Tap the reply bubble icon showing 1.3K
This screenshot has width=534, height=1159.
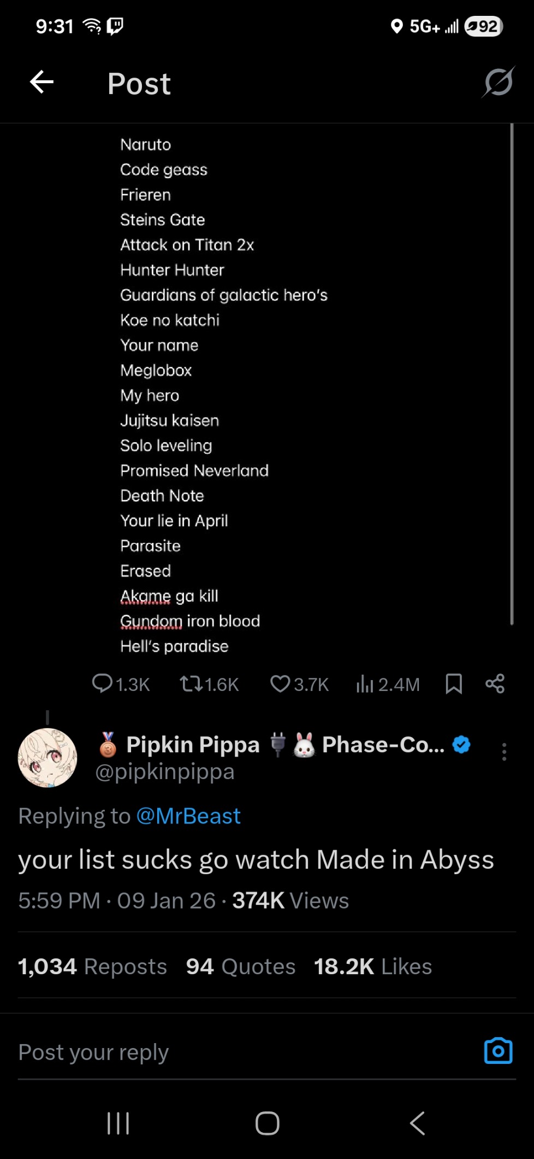click(x=102, y=683)
